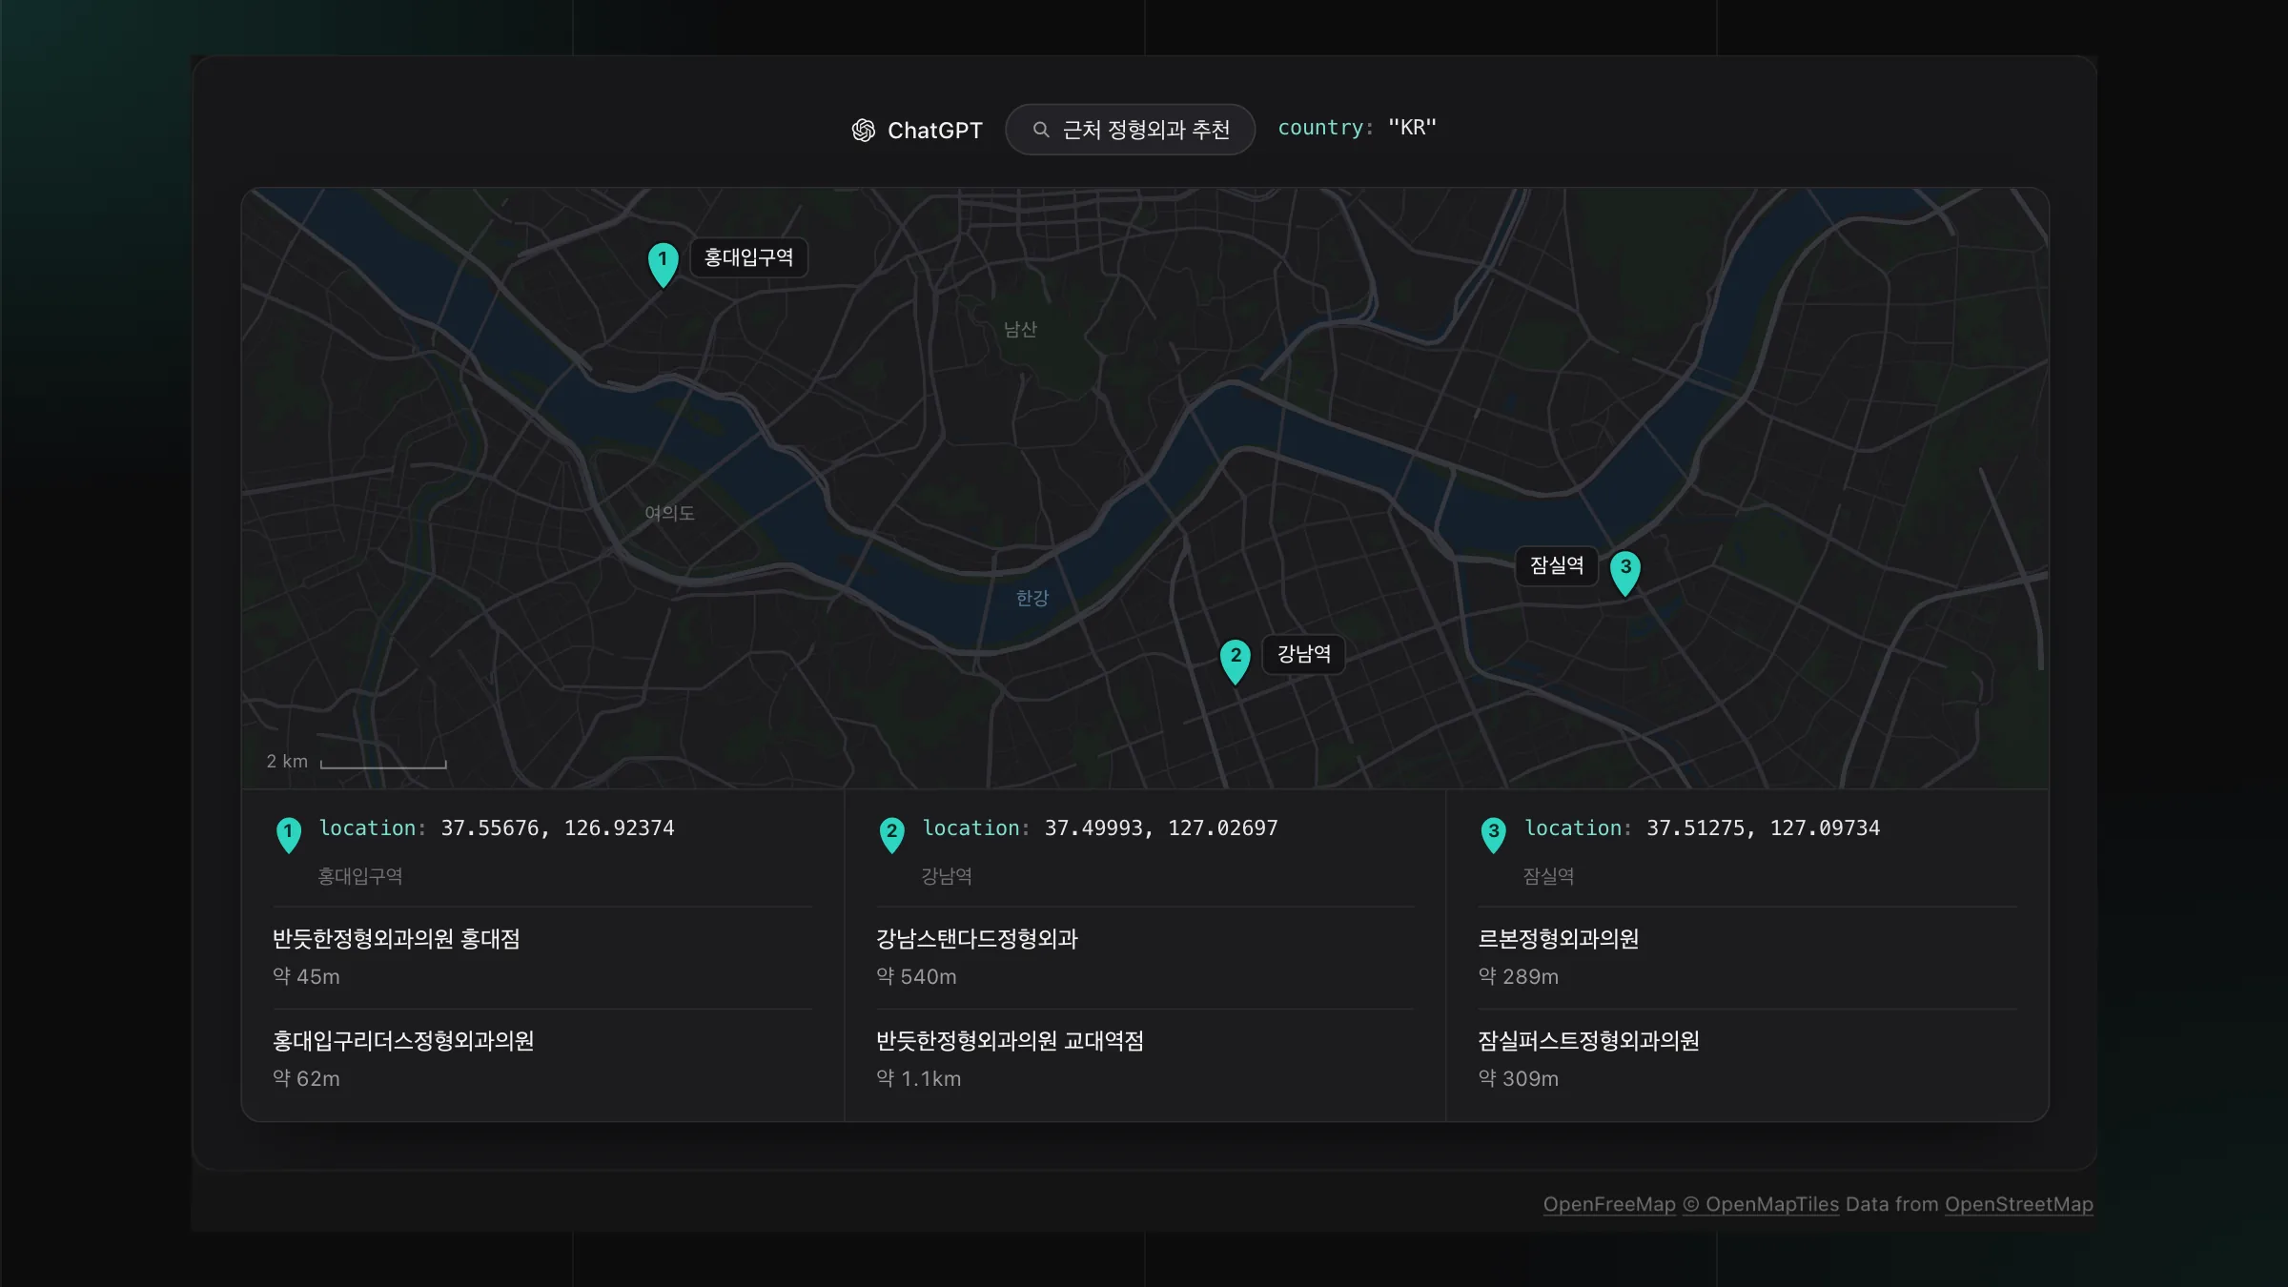This screenshot has height=1287, width=2288.
Task: Click the 약 540m distance text
Action: 916,976
